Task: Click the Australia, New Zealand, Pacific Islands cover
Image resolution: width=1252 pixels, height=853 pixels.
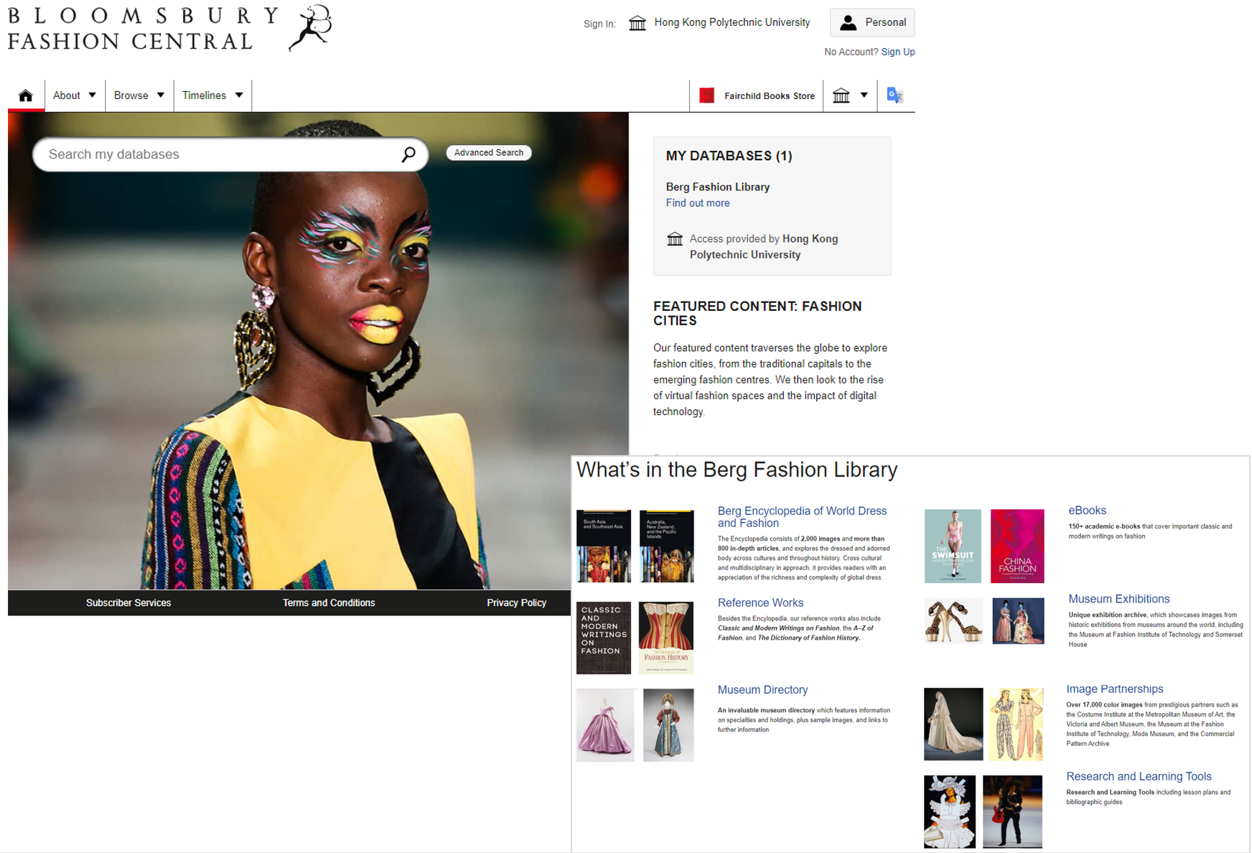Action: (667, 546)
